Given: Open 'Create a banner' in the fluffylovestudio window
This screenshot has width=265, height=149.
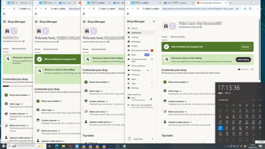Looking at the screenshot, I should click(x=50, y=120).
